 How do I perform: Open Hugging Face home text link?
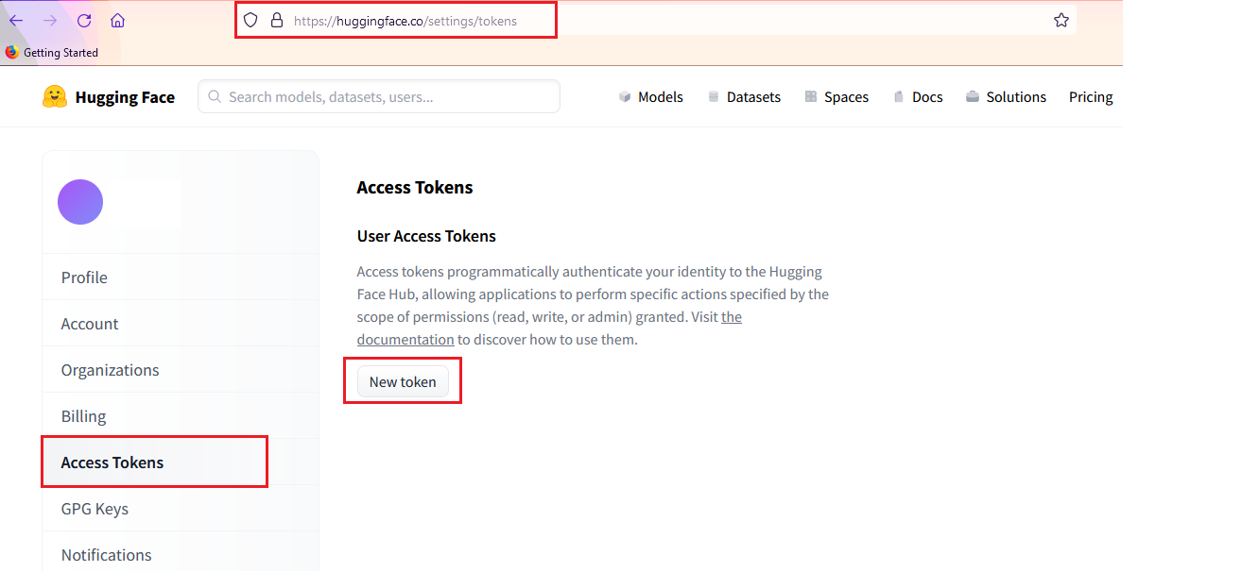click(x=125, y=97)
